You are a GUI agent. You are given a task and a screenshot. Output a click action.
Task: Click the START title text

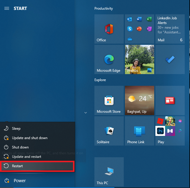[x=20, y=8]
